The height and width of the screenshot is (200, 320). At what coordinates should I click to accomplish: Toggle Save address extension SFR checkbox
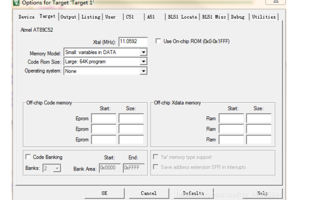(155, 167)
